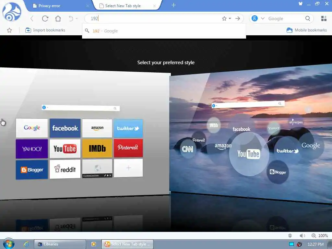Image resolution: width=332 pixels, height=249 pixels.
Task: Click the Google tile in classic style
Action: pos(32,128)
